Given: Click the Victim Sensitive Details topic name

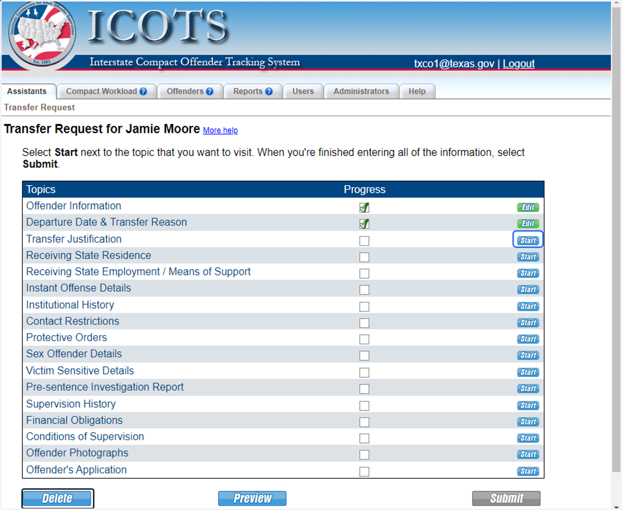Looking at the screenshot, I should [80, 371].
